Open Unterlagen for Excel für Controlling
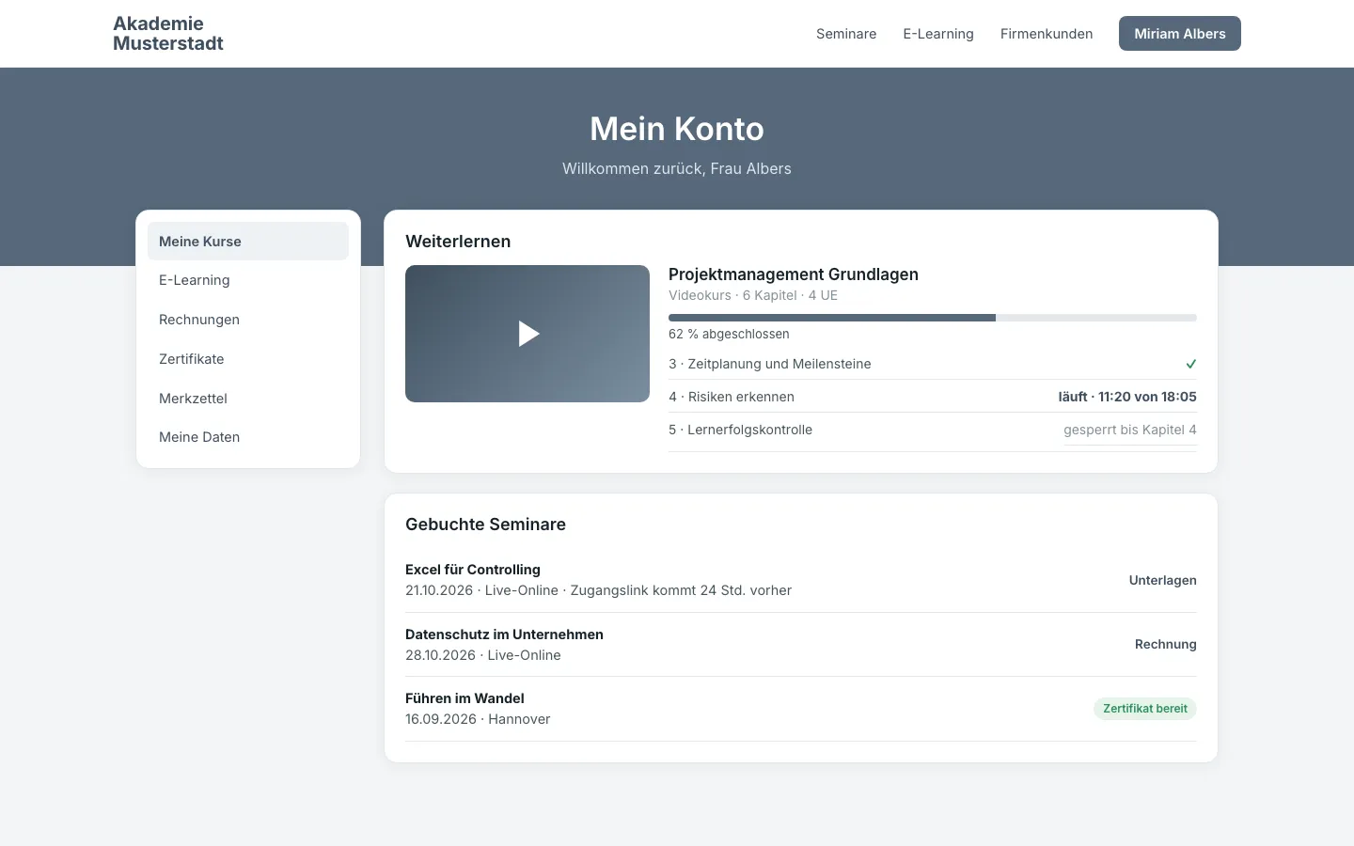 1163,580
